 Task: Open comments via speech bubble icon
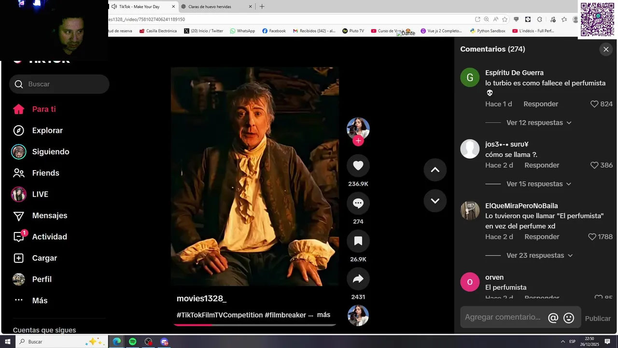[x=358, y=203]
